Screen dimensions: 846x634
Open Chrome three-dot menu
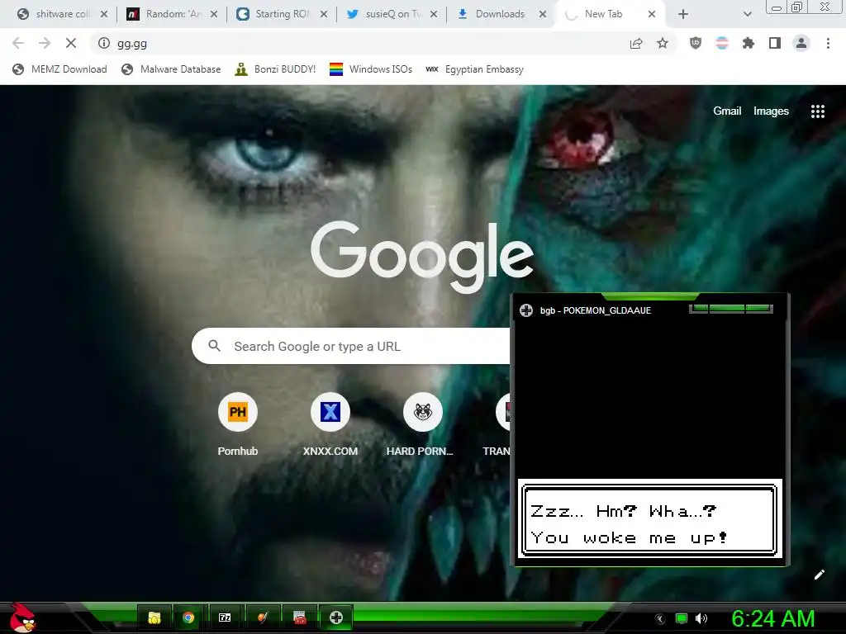click(828, 43)
